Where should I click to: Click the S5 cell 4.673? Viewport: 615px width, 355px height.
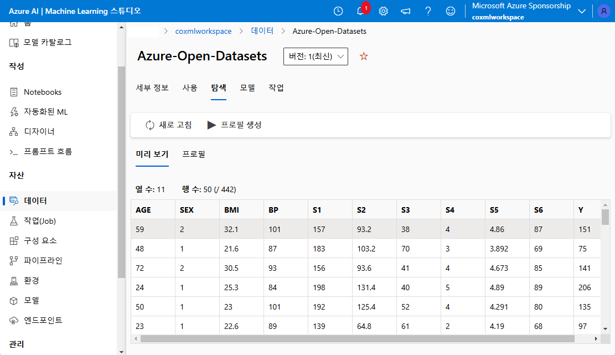[507, 268]
